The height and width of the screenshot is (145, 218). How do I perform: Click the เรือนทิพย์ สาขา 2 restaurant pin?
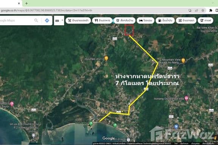pos(106,58)
